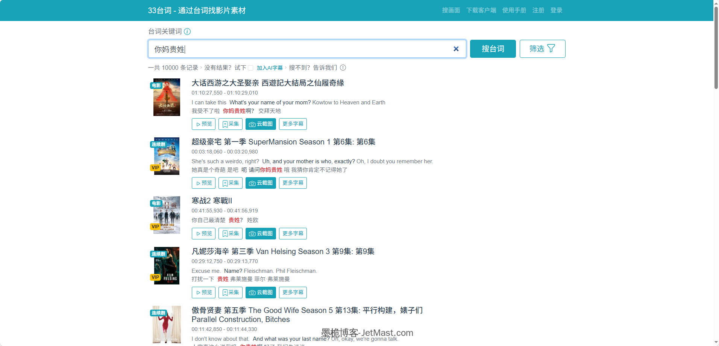Viewport: 719px width, 346px height.
Task: Open the Good Wife poster thumbnail
Action: tap(167, 325)
